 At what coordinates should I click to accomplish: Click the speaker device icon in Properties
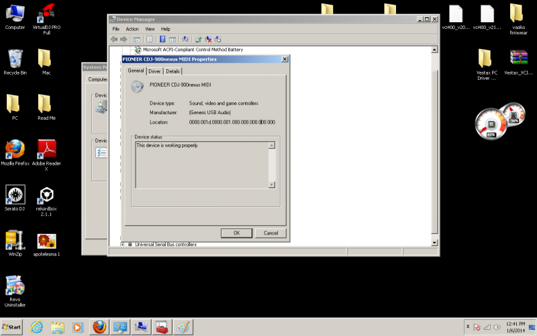(x=137, y=87)
